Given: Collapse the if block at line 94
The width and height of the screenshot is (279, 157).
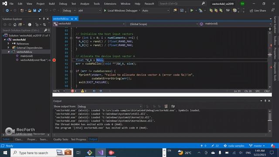Looking at the screenshot, I should [71, 71].
